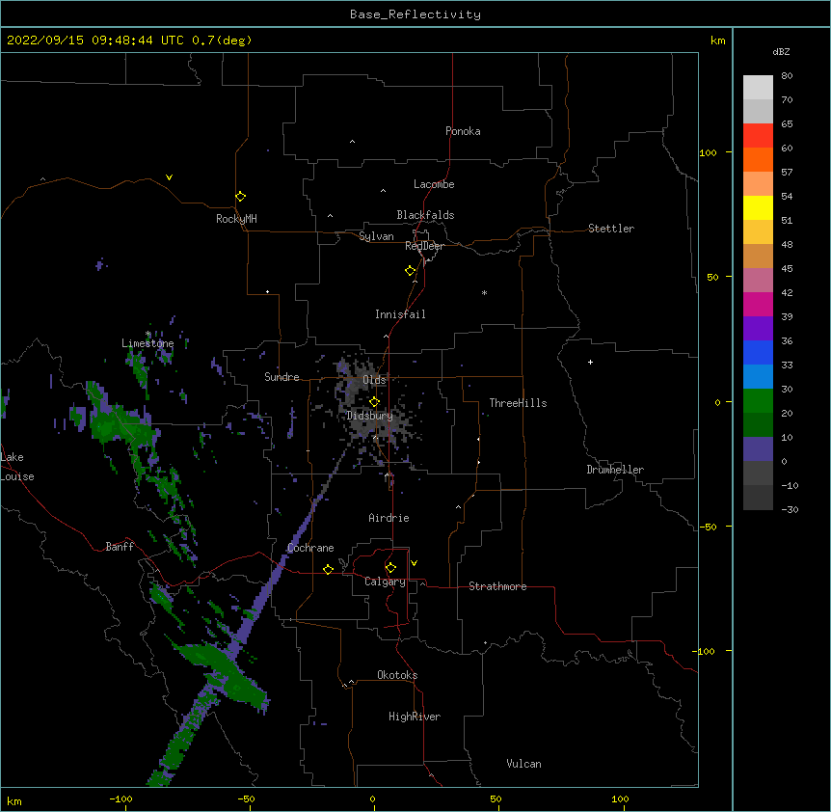The image size is (831, 812).
Task: Click the yellow station marker near RockyMH
Action: [x=240, y=197]
